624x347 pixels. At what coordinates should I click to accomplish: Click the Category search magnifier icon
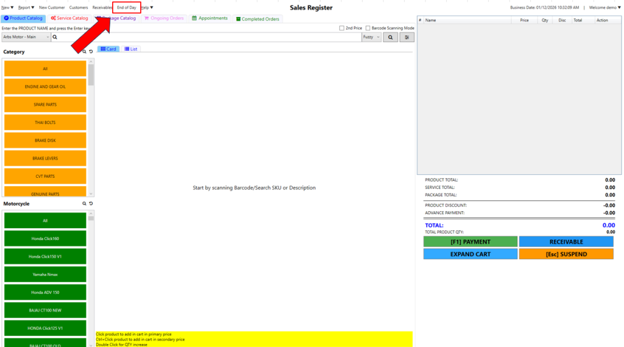pos(85,52)
